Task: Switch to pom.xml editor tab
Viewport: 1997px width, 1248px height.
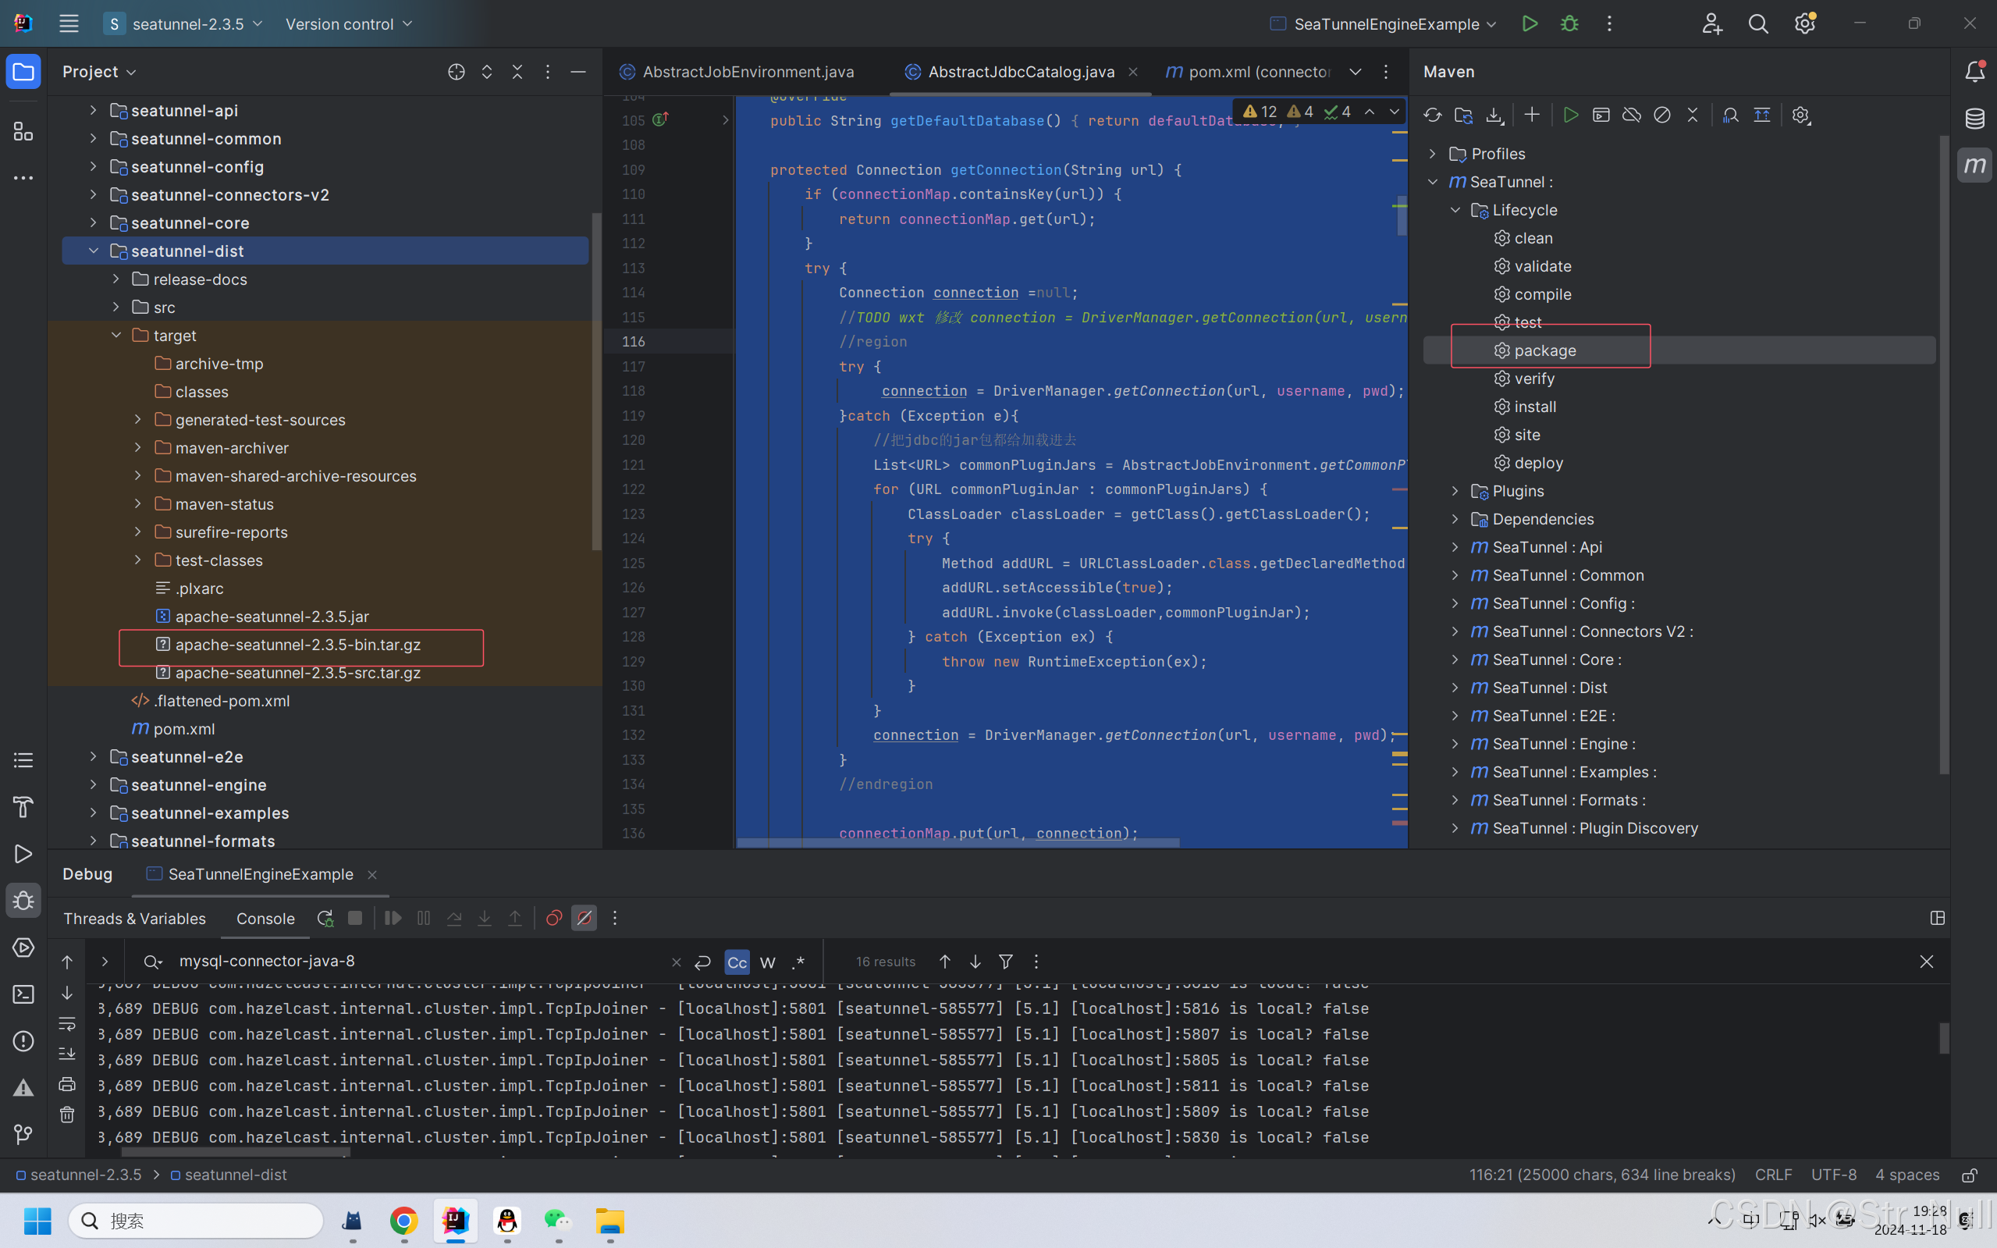Action: coord(1248,72)
